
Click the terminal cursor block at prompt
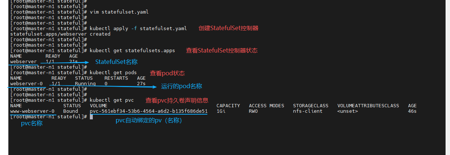(x=91, y=117)
